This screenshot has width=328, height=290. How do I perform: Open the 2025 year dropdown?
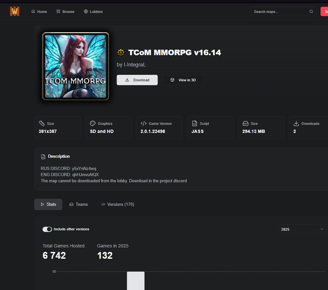302,229
